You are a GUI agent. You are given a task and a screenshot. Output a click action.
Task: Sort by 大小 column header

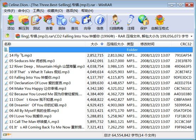95,44
